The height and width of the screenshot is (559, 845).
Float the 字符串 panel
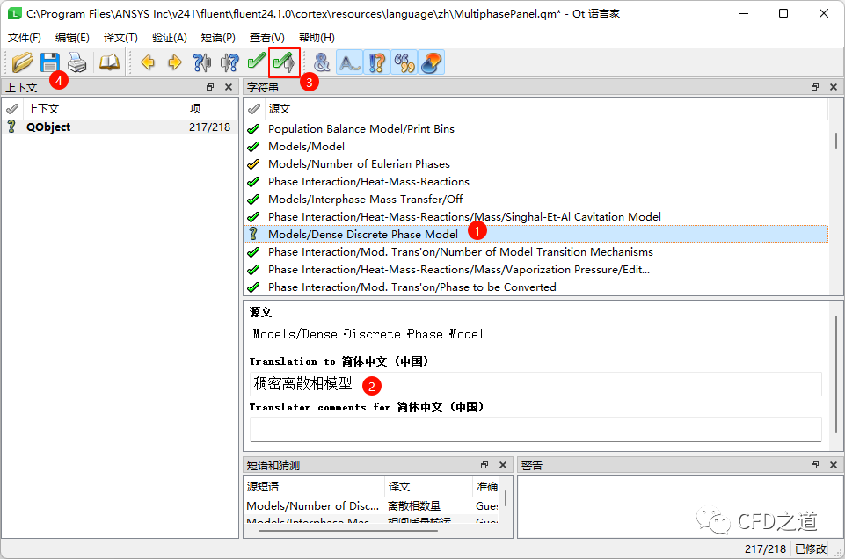click(815, 87)
